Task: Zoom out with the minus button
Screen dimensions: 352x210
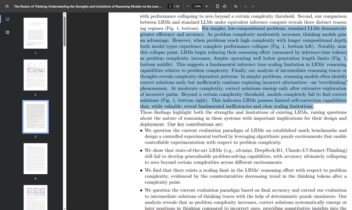Action: coord(188,7)
